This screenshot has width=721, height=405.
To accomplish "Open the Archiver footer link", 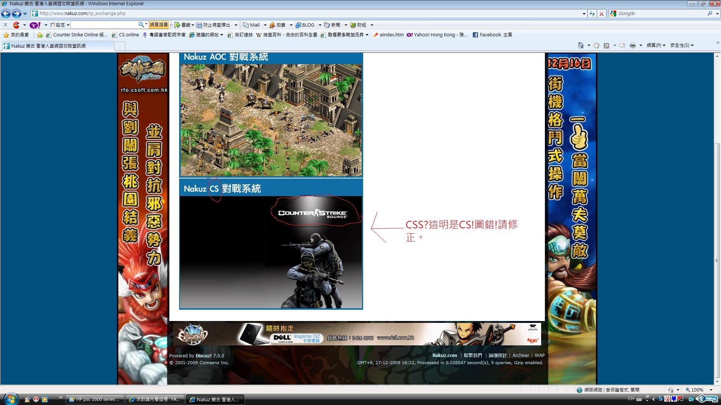I will click(520, 355).
